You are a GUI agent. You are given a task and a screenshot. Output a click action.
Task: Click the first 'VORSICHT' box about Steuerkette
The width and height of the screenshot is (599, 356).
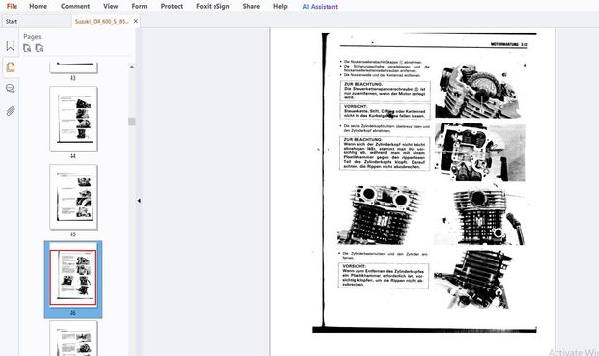385,111
